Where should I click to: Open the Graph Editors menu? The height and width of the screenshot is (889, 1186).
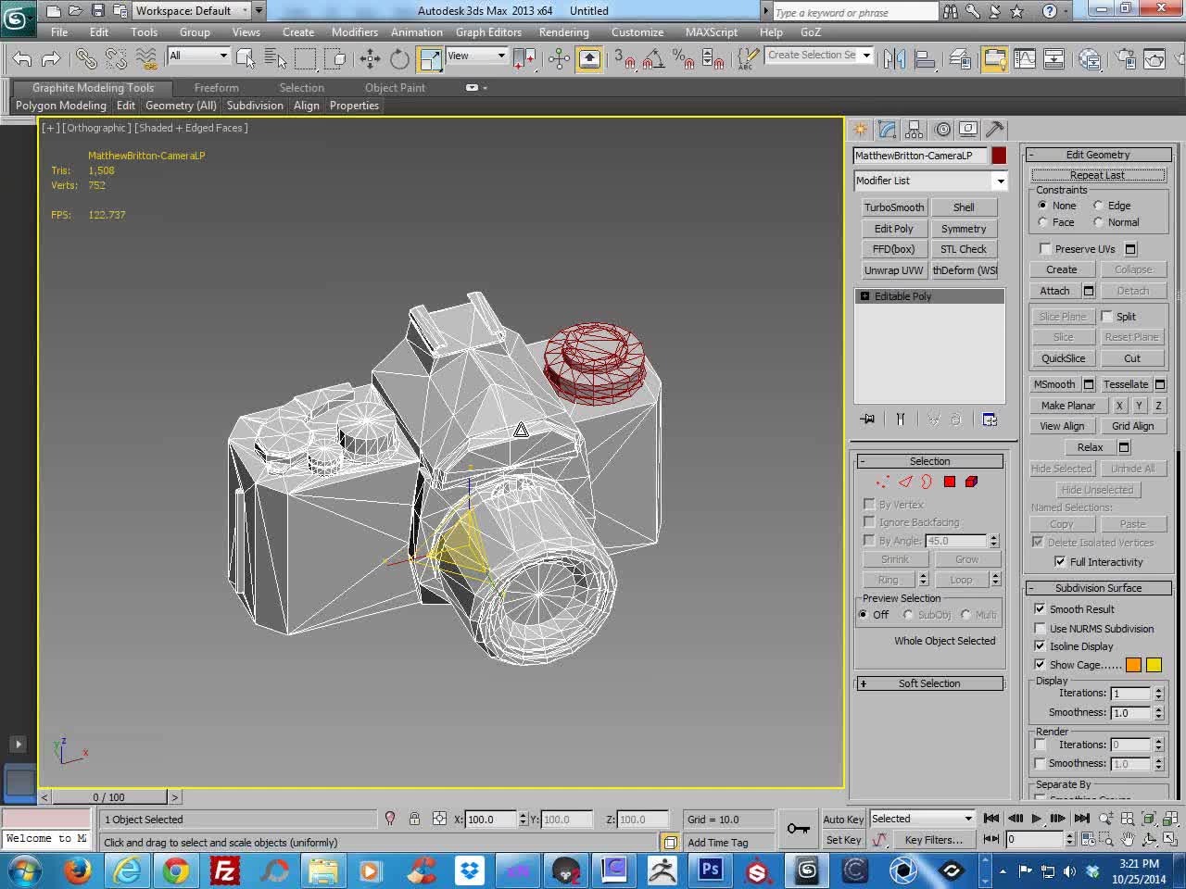click(x=488, y=31)
